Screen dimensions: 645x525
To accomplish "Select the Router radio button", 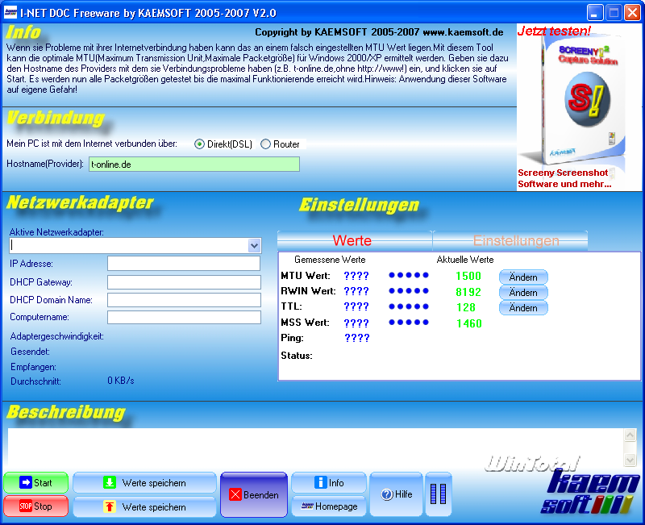I will [266, 144].
